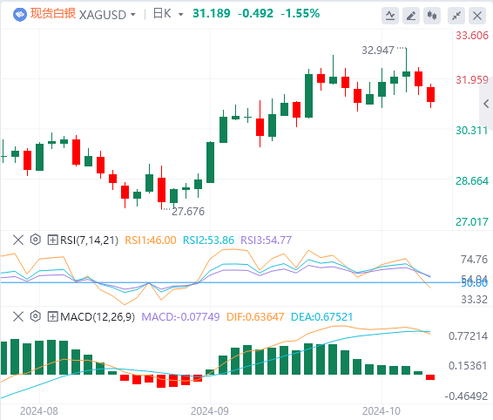The image size is (493, 420).
Task: Click the 32.947 high price label
Action: coord(378,51)
